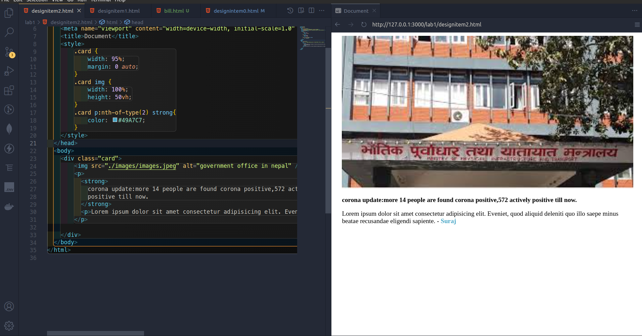Open the Search view in the sidebar
This screenshot has width=642, height=336.
point(9,32)
